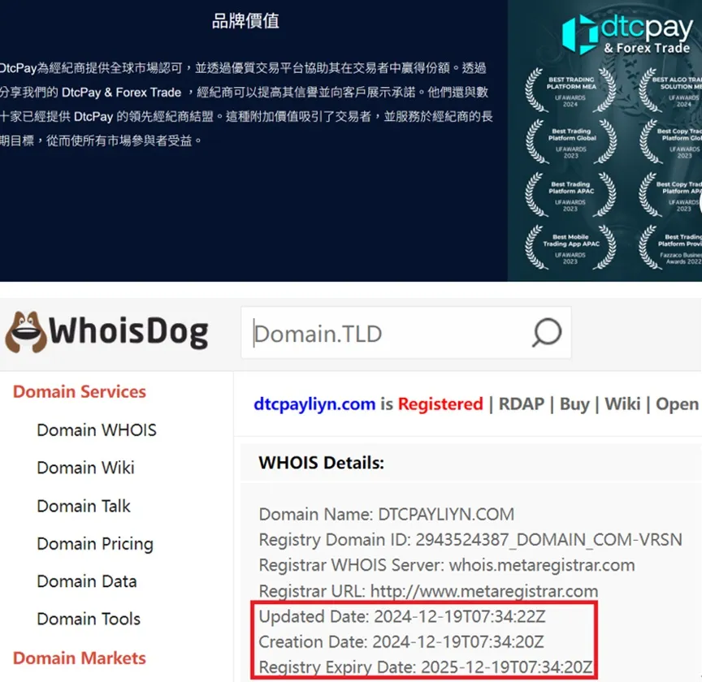Screen dimensions: 702x682
Task: Click the dtcpayliyn.com domain link
Action: 314,404
